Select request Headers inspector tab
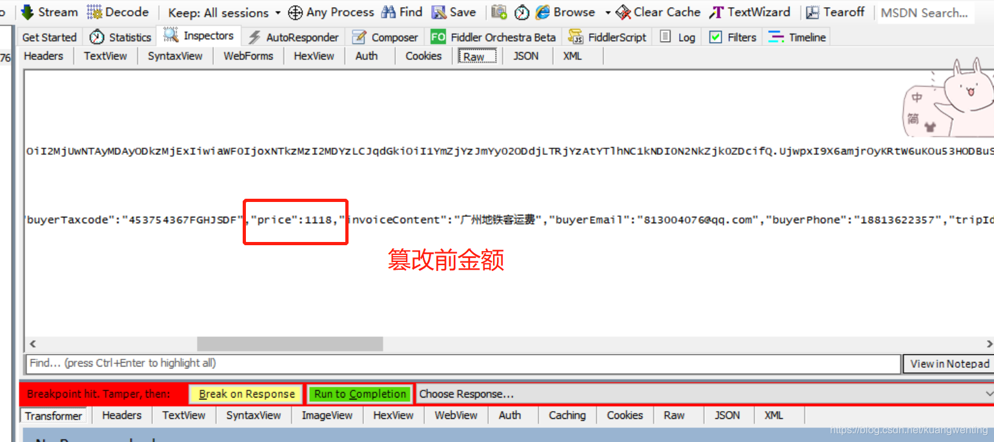This screenshot has height=442, width=994. [x=43, y=56]
